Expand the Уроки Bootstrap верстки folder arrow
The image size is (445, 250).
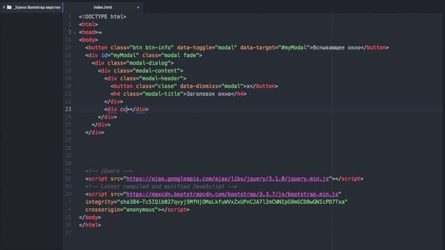point(4,7)
